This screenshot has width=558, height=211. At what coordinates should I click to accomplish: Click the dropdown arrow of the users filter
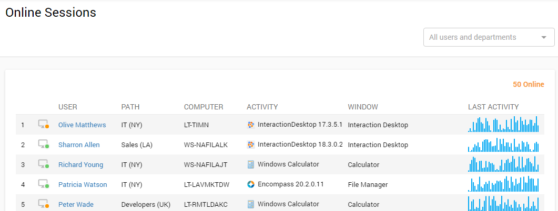543,37
